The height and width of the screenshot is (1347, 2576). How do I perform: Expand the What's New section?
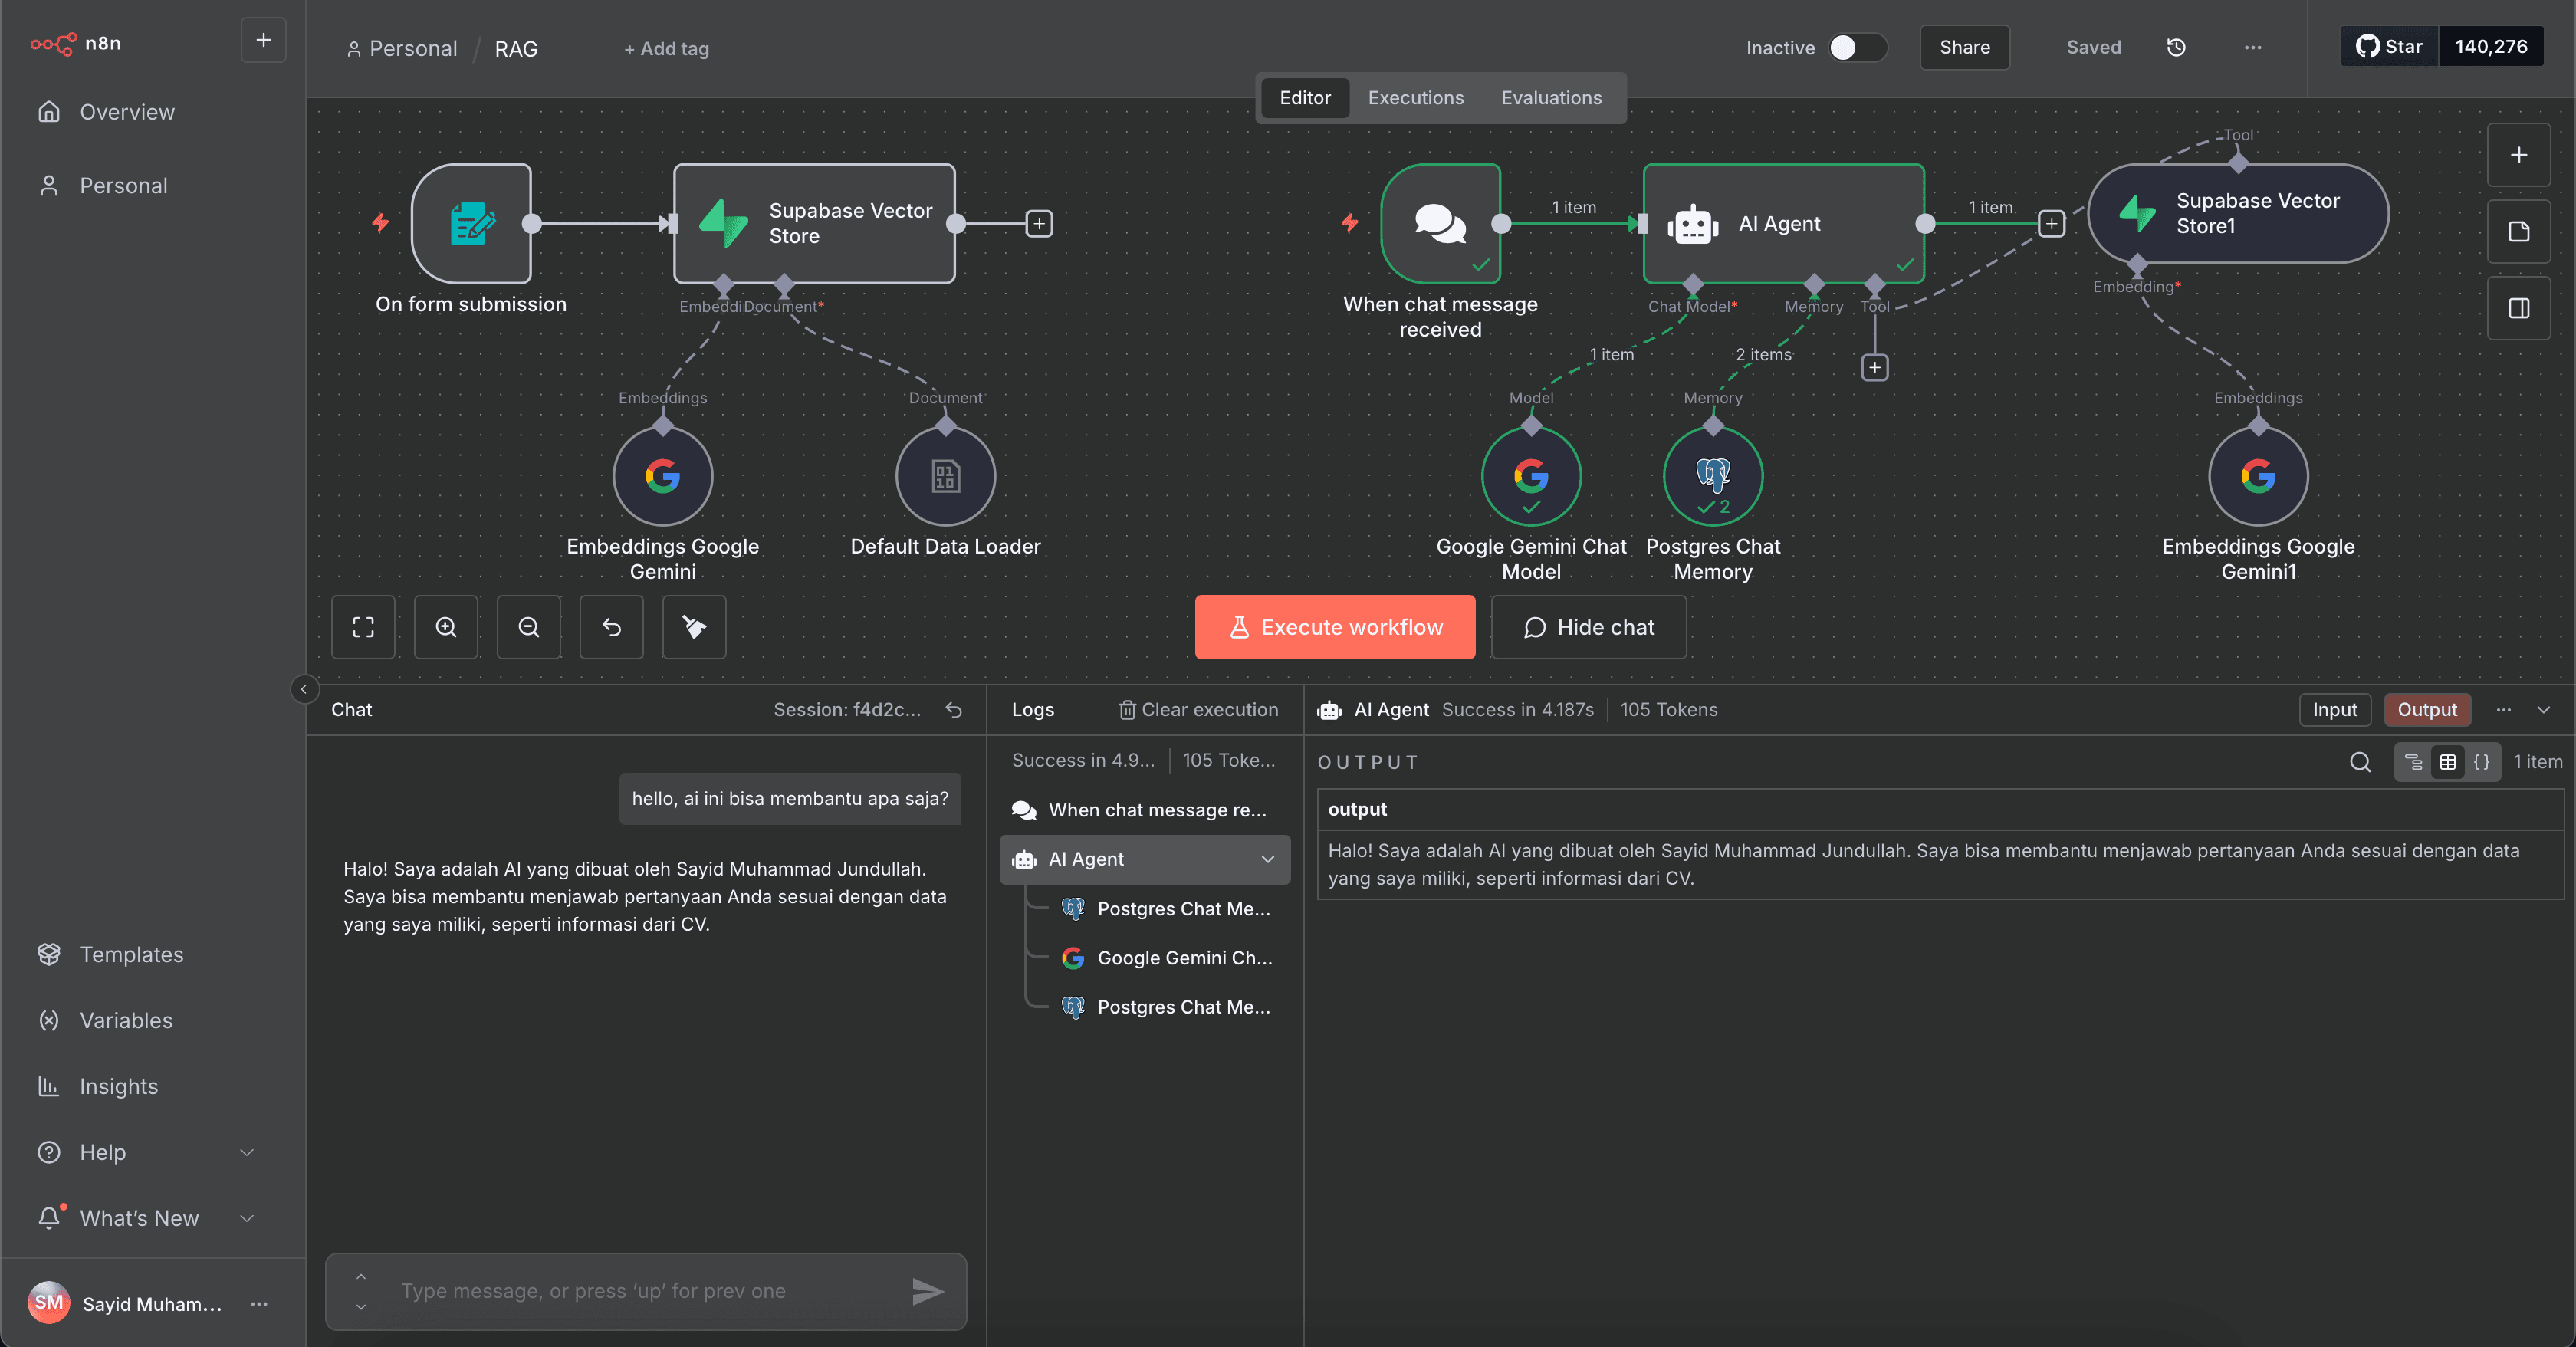tap(246, 1218)
